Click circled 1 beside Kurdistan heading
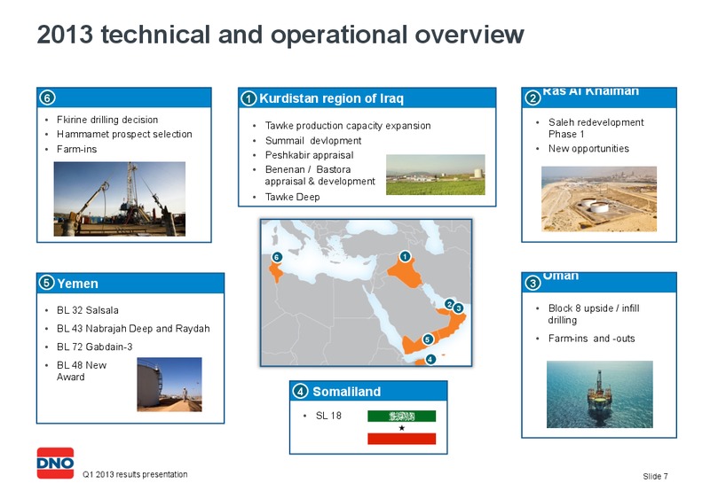710x491 pixels. point(248,98)
